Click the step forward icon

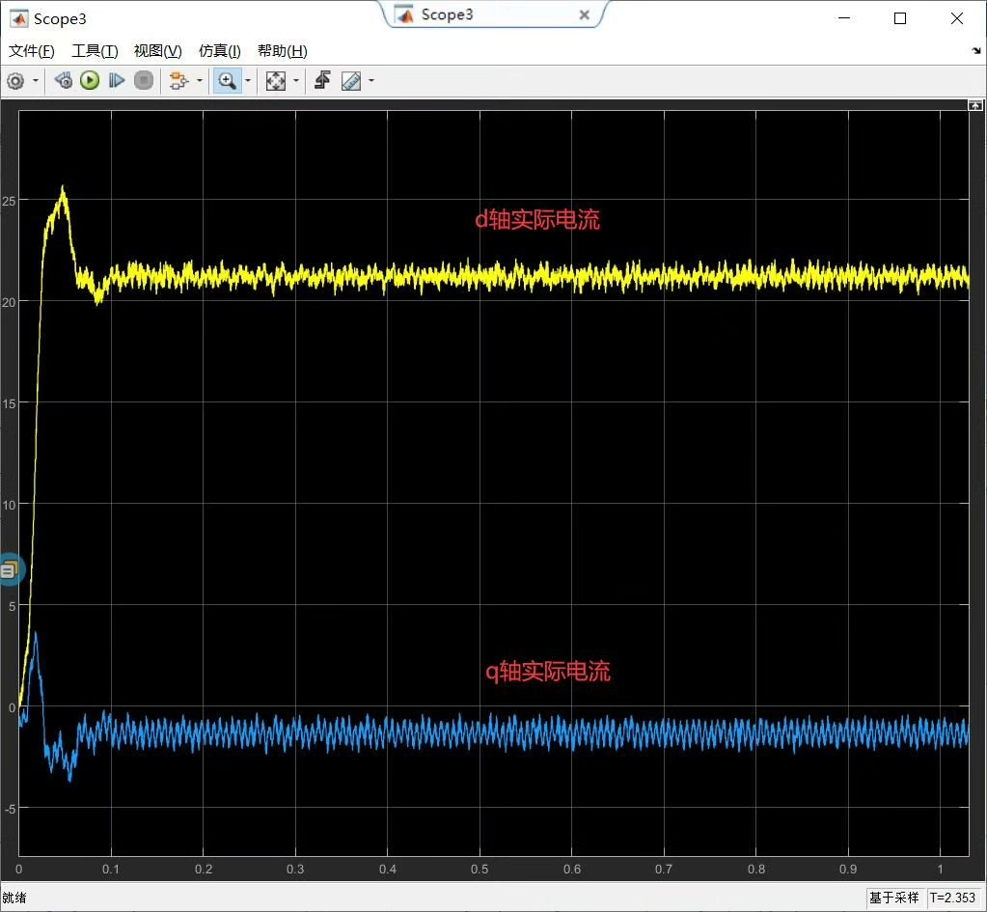tap(117, 81)
